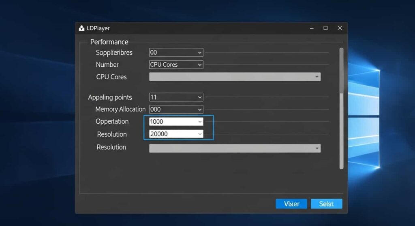Expand the wide grey CPU Cores dropdown

coord(235,77)
